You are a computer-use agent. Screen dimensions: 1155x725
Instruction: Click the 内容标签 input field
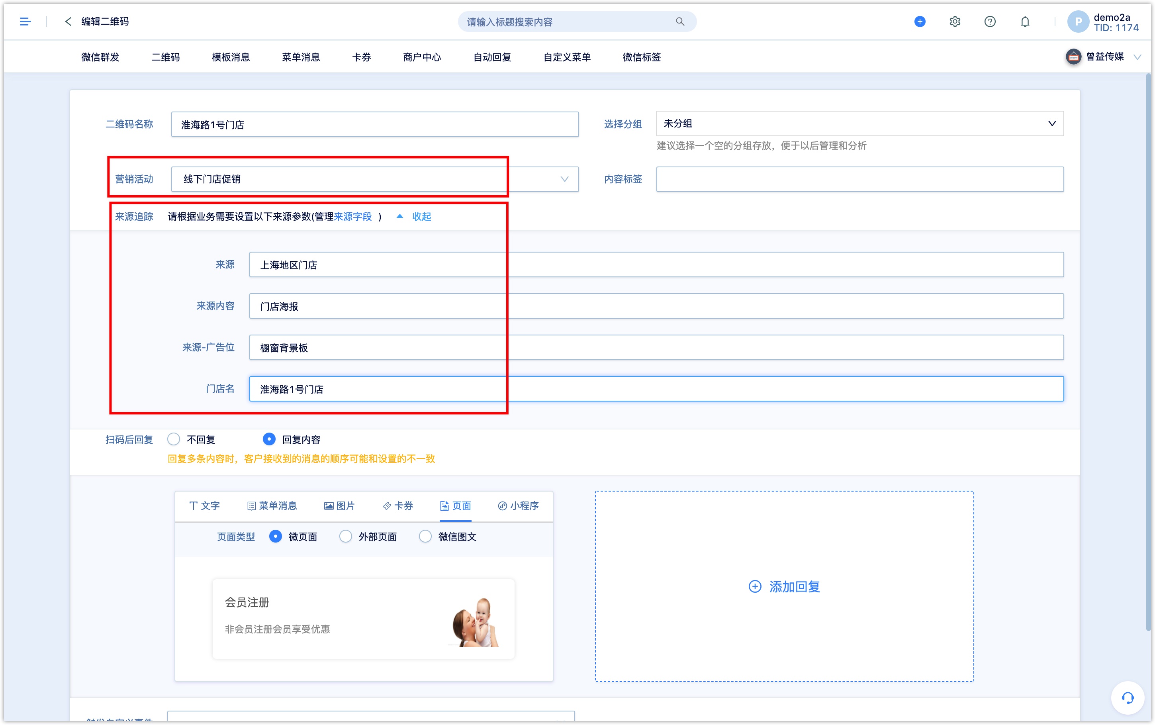[860, 179]
